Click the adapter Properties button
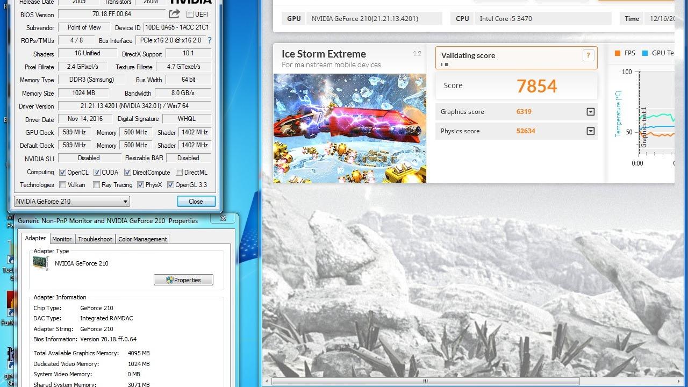Viewport: 688px width, 387px height. point(183,280)
